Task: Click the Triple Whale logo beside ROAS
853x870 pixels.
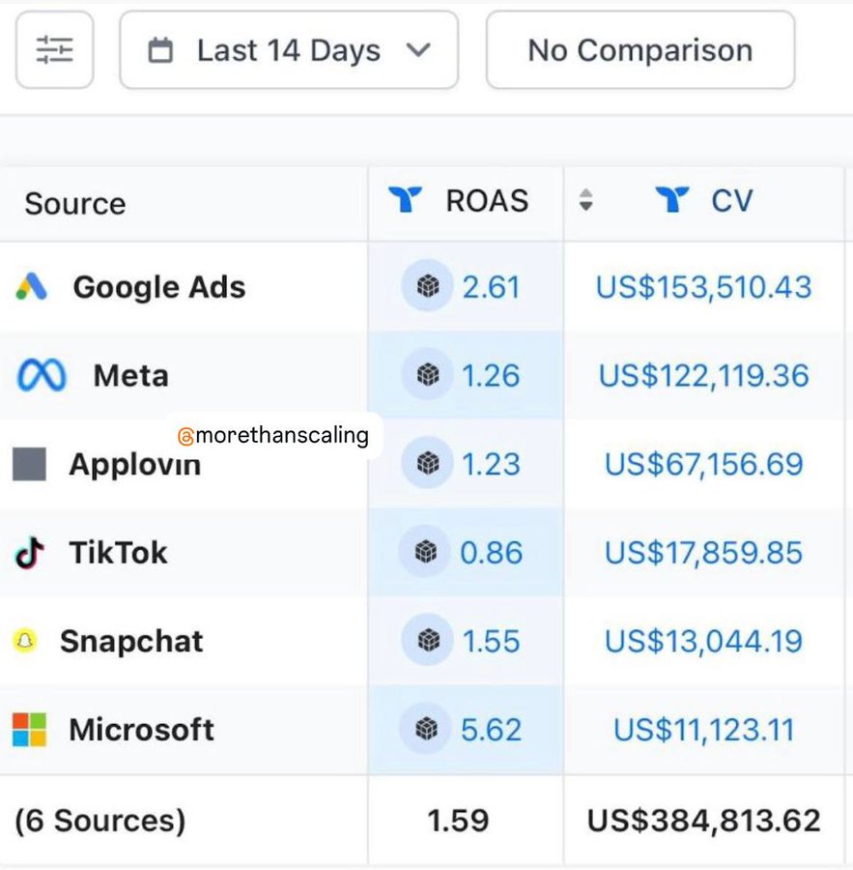Action: (405, 200)
